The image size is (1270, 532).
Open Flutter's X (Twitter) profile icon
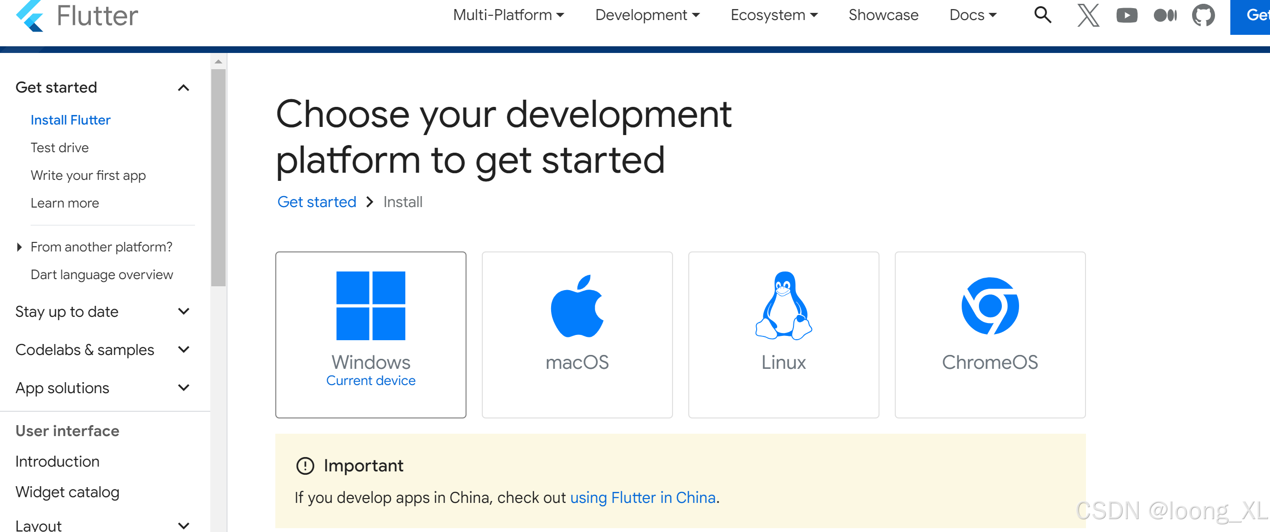point(1088,15)
